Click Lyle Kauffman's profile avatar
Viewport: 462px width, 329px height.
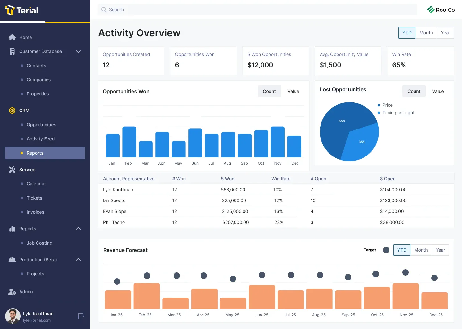(x=13, y=316)
